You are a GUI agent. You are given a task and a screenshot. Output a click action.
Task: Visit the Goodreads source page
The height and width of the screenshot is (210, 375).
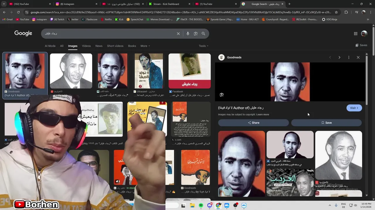354,108
